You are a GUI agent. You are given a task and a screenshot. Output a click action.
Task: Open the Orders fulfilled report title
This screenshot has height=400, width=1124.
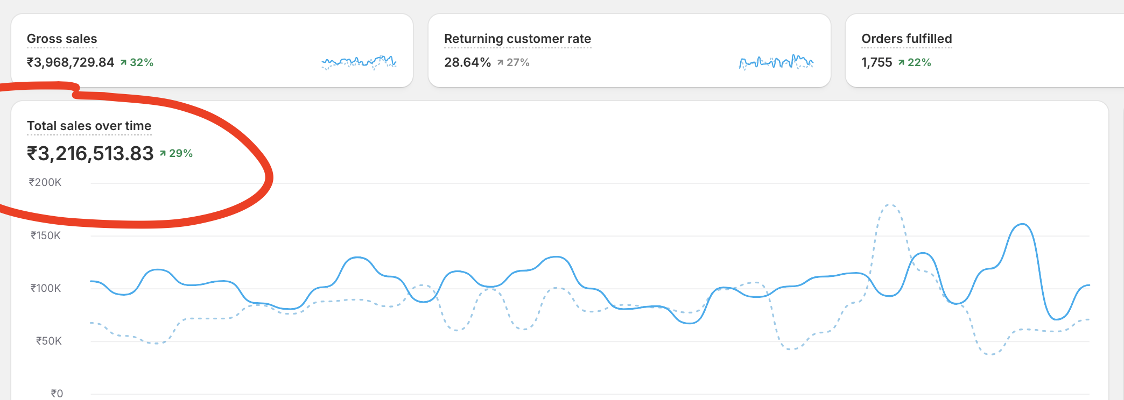[x=907, y=39]
